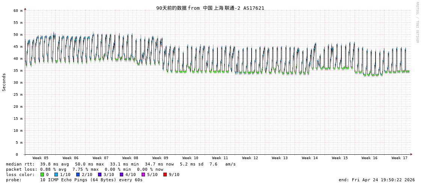The width and height of the screenshot is (421, 185).
Task: Click the 35 m y-axis label
Action: 18,71
